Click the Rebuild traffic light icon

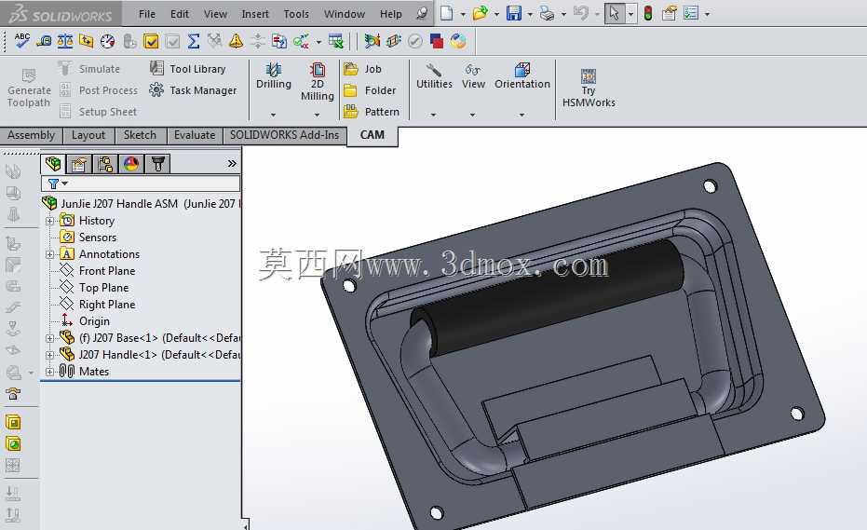[648, 13]
